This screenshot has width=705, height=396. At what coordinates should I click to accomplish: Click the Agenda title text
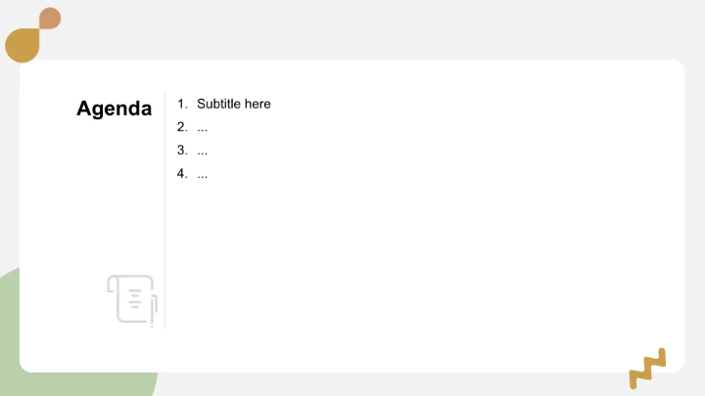114,109
